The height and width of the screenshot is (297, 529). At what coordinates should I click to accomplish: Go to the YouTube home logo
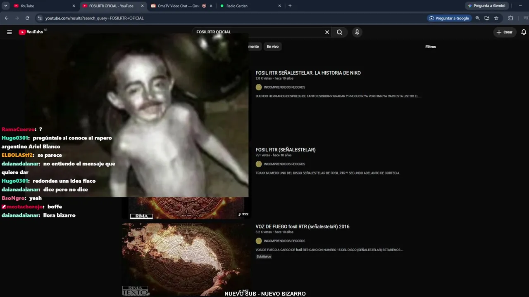(x=31, y=32)
